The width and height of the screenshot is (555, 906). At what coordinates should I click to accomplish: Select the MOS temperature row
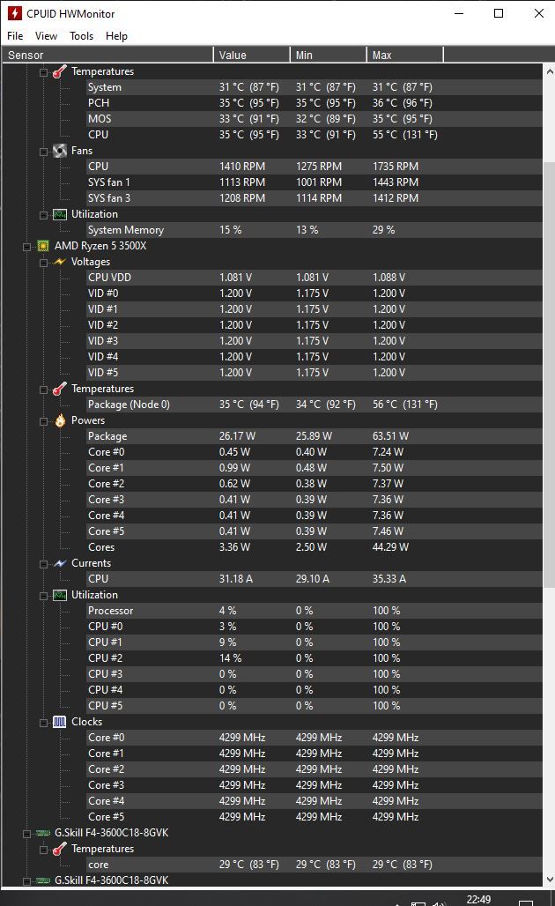tap(314, 119)
